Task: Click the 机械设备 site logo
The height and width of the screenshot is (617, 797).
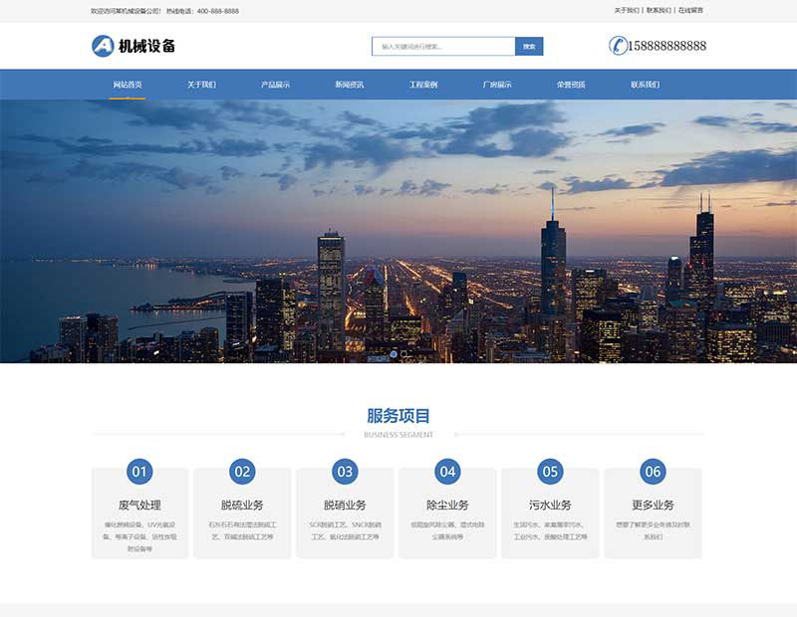Action: [133, 46]
